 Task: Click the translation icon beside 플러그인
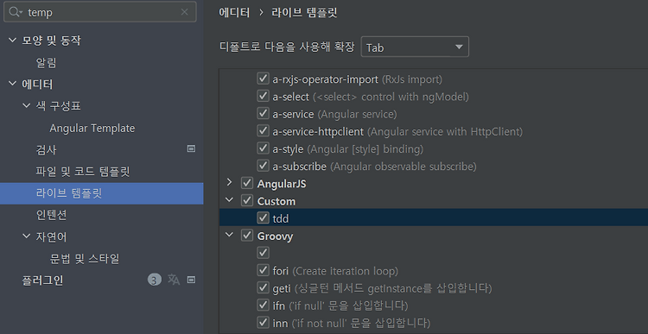point(174,280)
